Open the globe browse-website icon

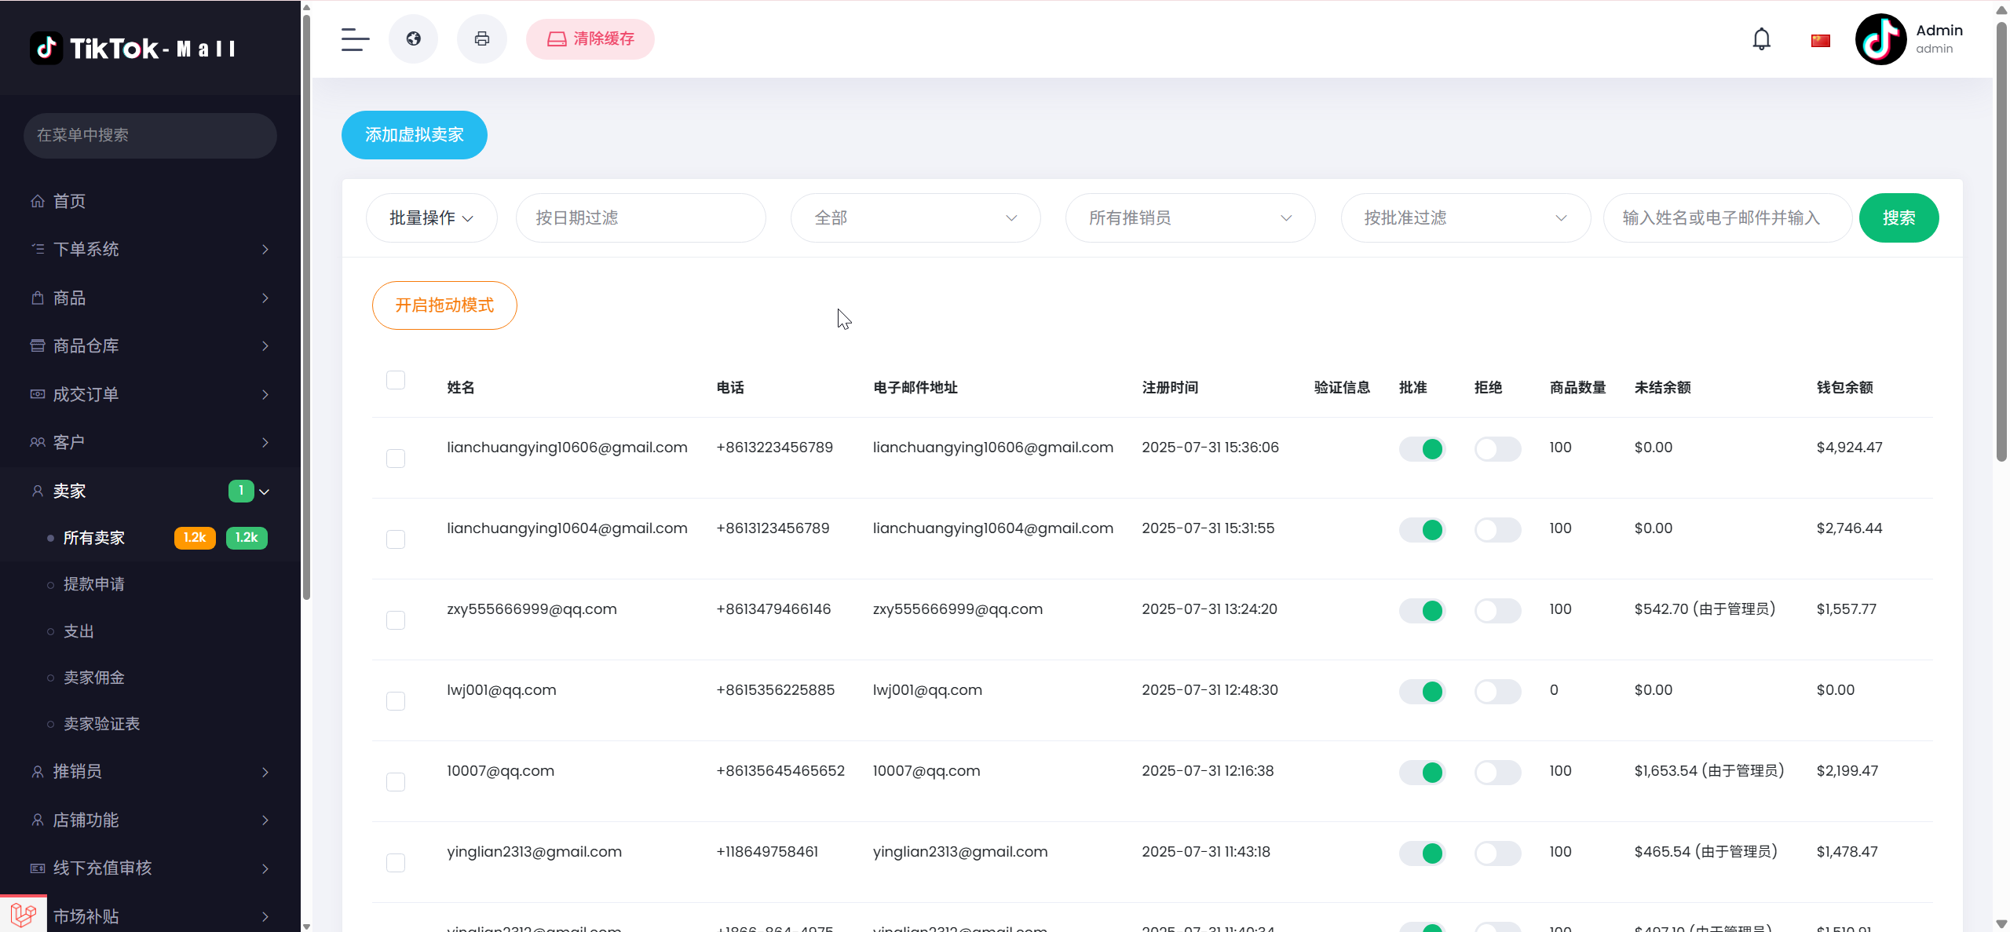[413, 38]
